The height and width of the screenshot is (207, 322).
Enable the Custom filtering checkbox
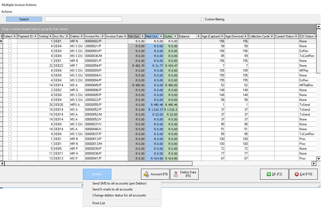pos(202,19)
